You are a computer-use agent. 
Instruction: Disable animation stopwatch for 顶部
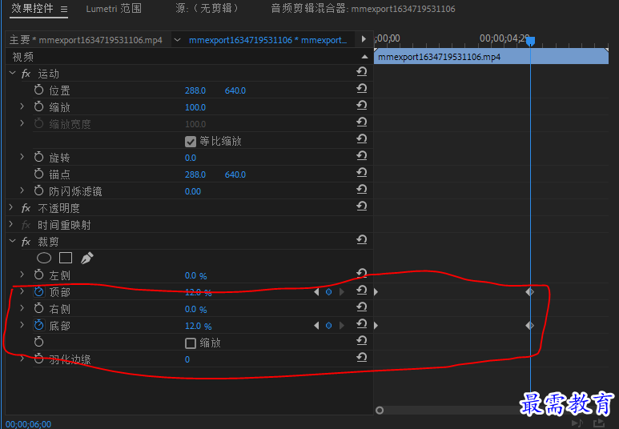point(38,291)
